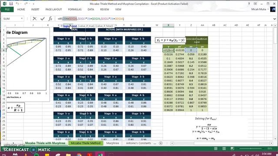Click value_if_true in the function tooltip
Viewport: 278px width, 156px height.
point(86,26)
